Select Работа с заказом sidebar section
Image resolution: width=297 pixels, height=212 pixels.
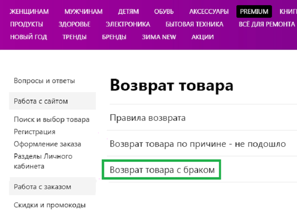tap(52, 186)
